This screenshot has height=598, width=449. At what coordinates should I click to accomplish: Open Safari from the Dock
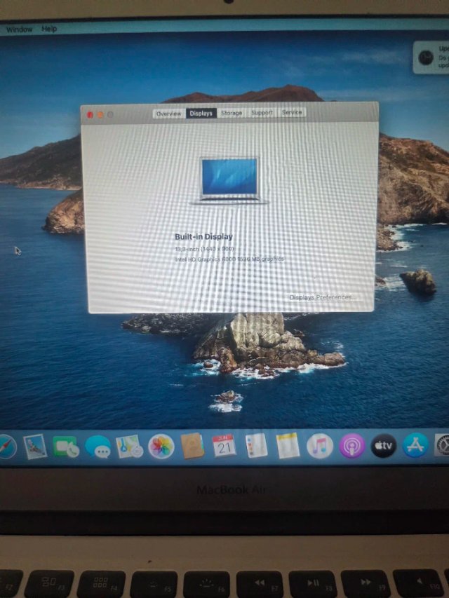pos(7,447)
